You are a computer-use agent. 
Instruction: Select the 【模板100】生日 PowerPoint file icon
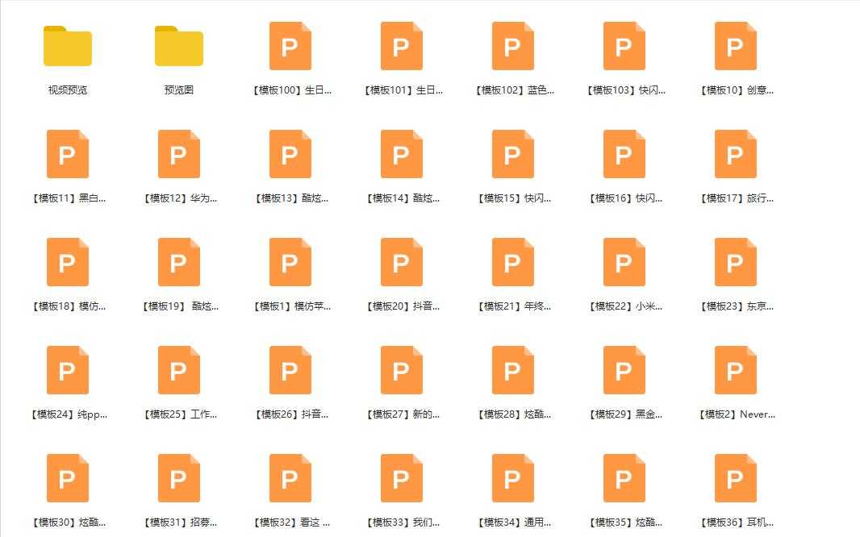(290, 46)
